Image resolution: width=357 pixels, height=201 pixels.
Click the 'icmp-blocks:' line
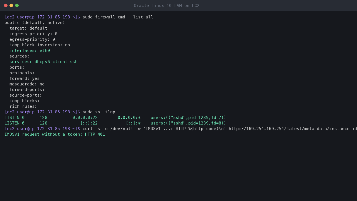25,101
